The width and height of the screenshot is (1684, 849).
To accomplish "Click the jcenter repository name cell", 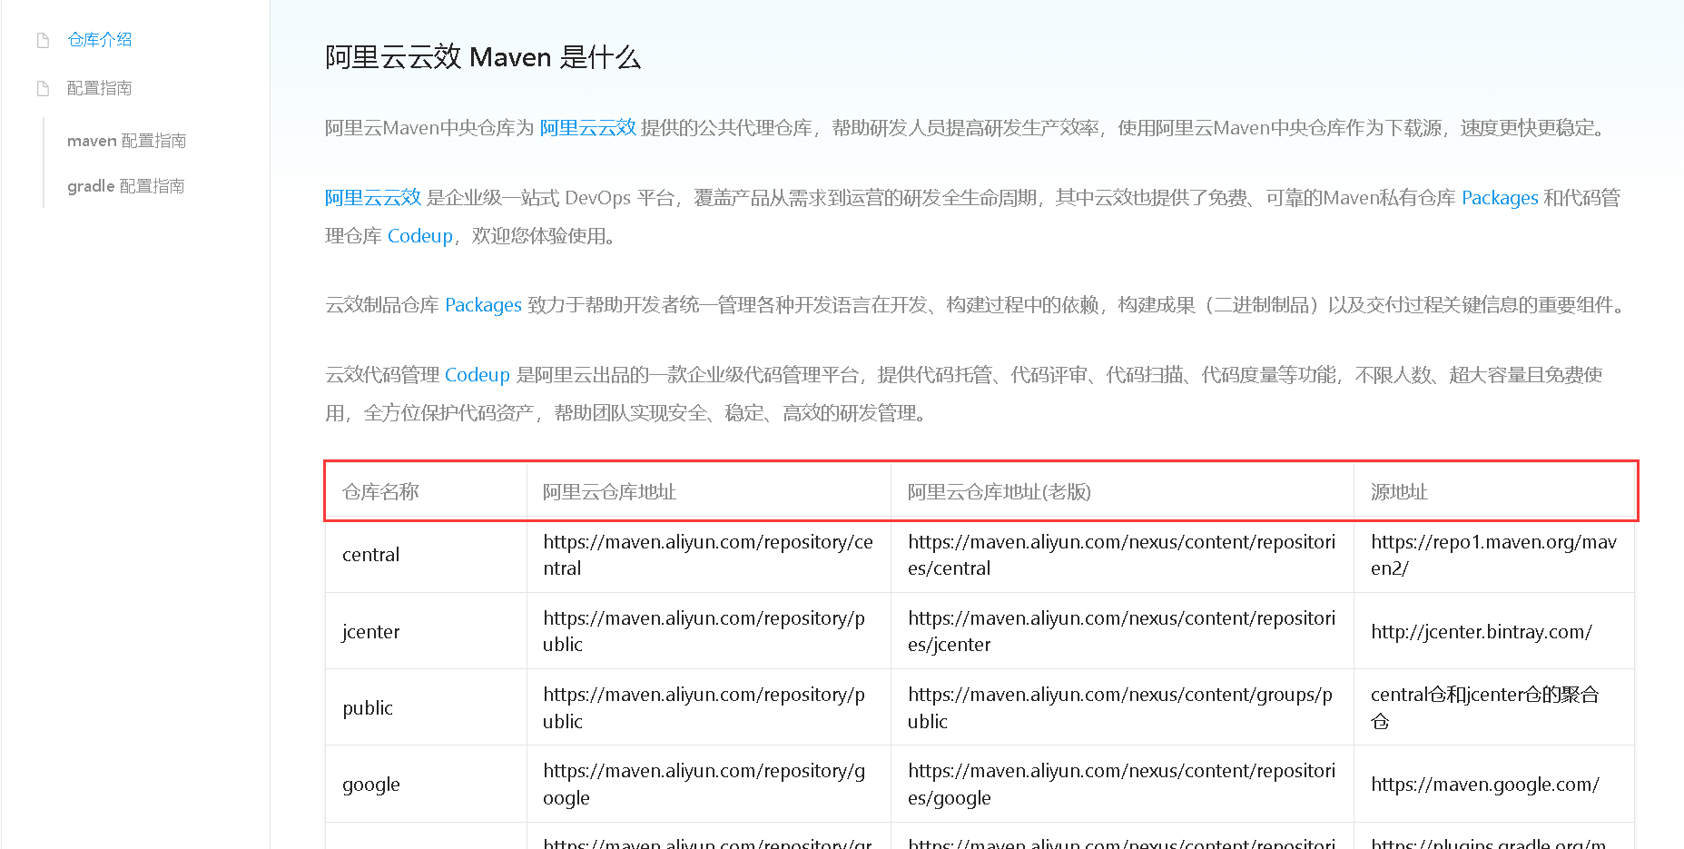I will 426,631.
